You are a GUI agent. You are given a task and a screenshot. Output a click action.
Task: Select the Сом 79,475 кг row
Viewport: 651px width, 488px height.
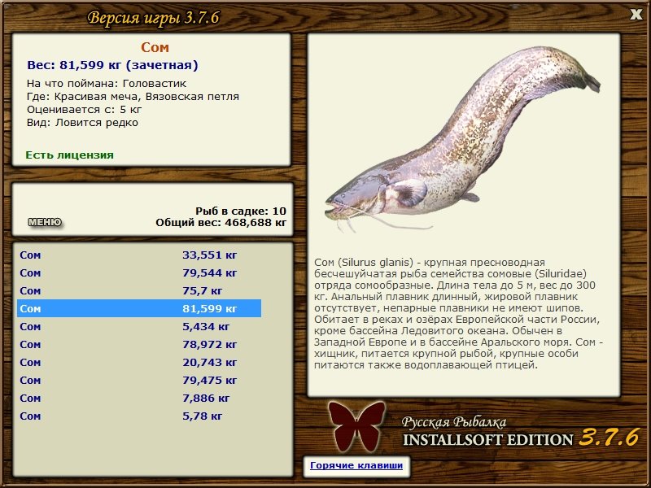139,380
